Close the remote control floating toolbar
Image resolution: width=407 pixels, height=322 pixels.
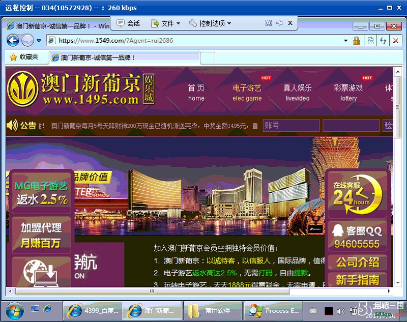click(x=290, y=23)
